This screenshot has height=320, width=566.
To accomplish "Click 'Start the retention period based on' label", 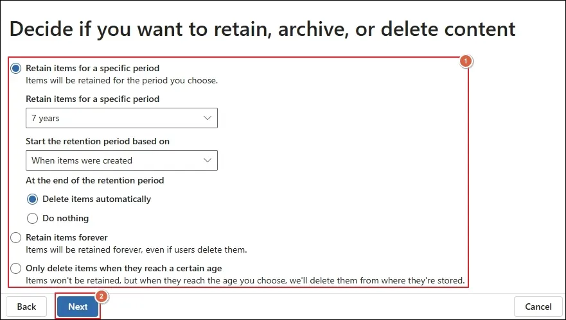I will (x=98, y=141).
